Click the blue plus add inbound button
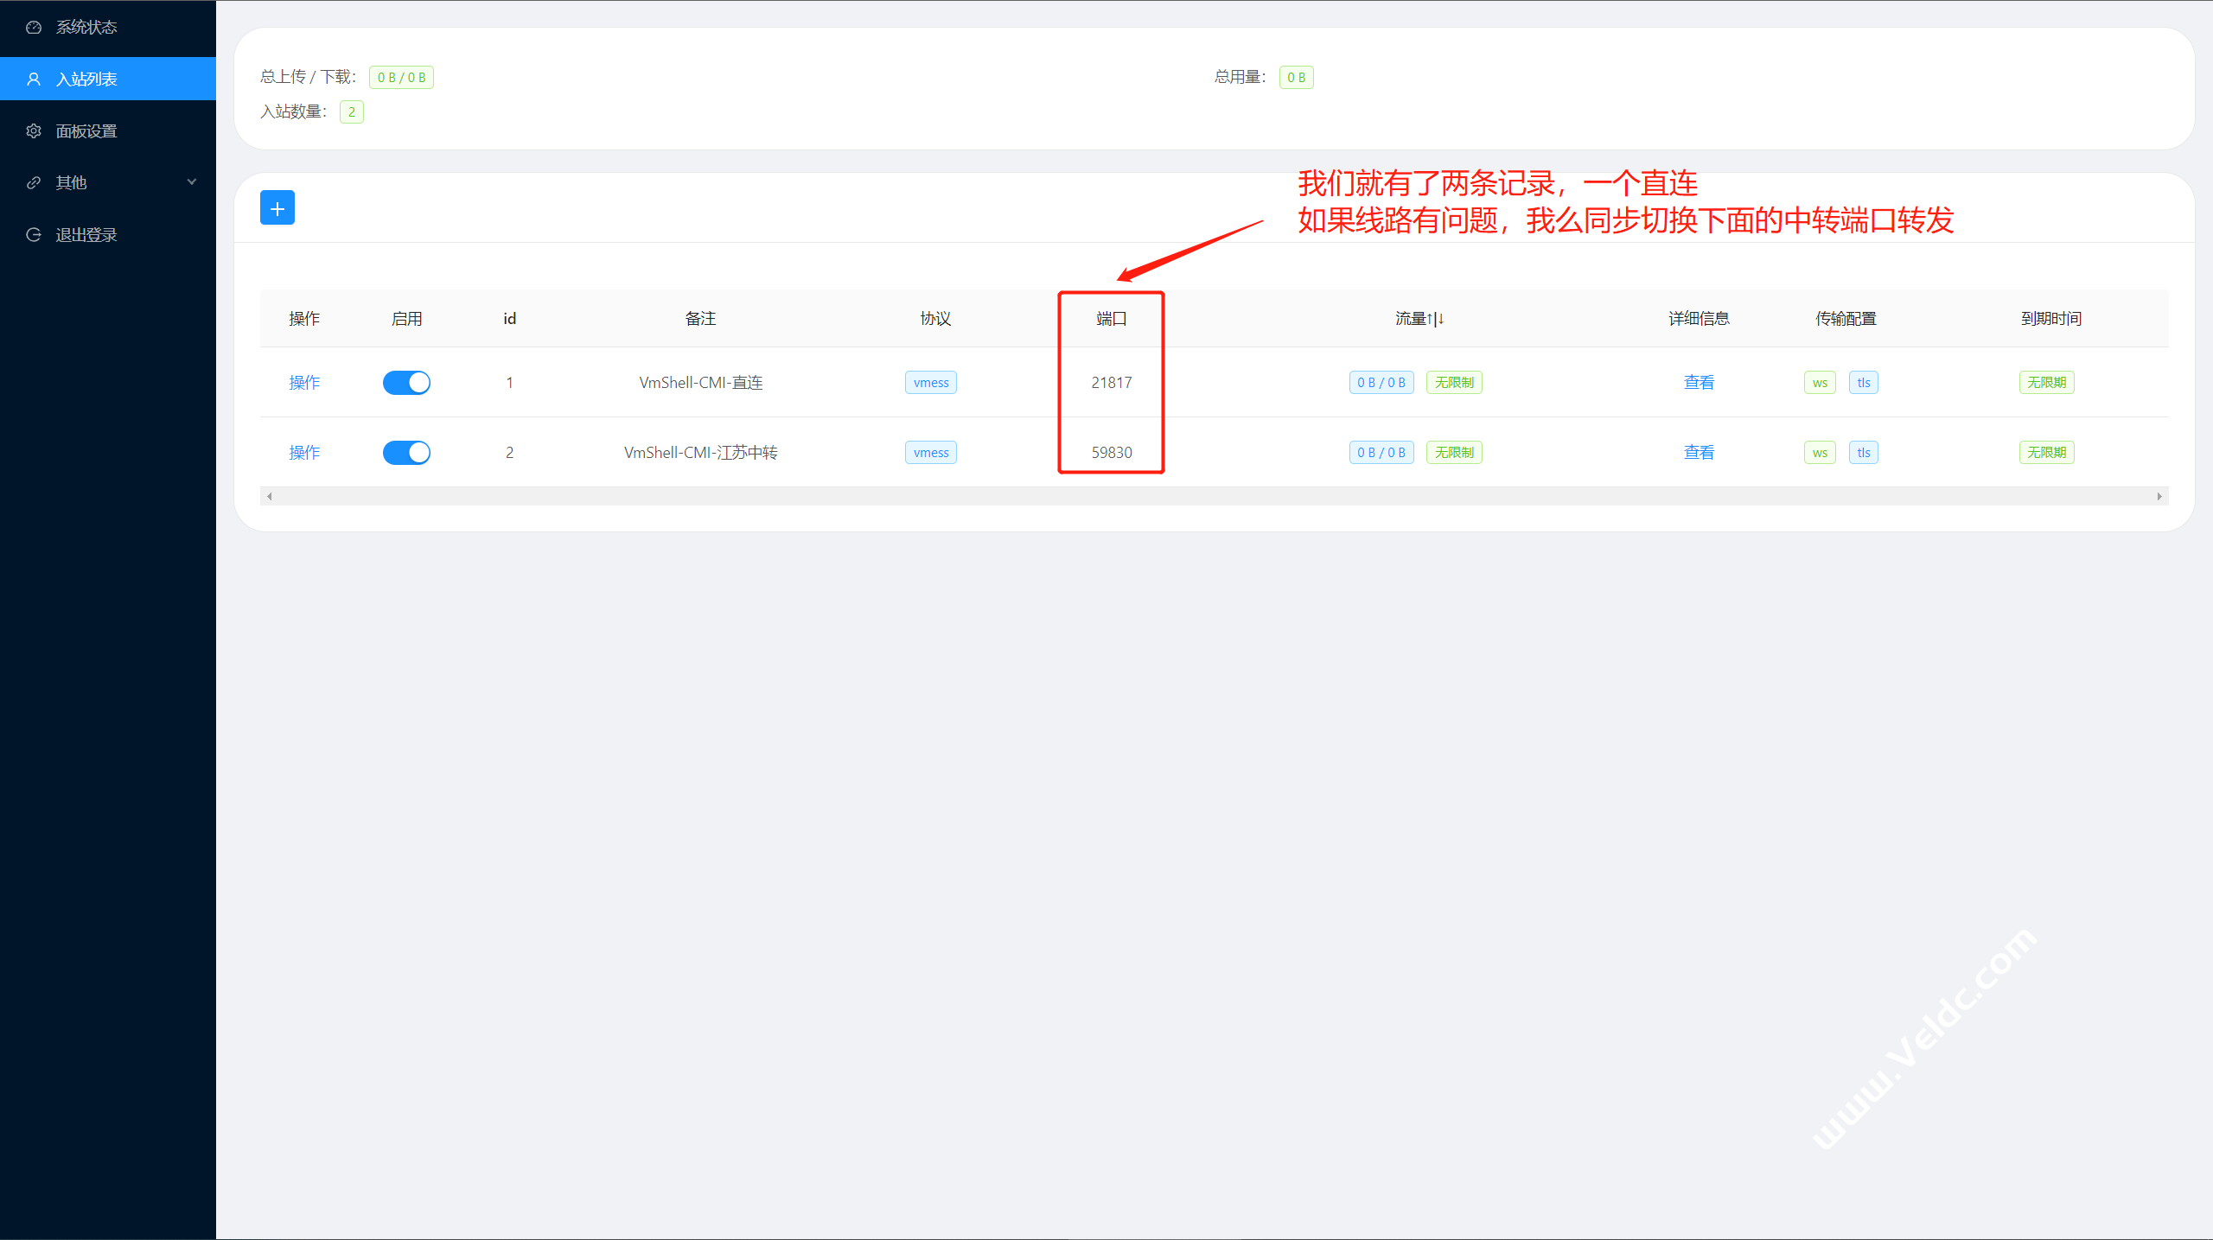The width and height of the screenshot is (2213, 1240). tap(277, 208)
